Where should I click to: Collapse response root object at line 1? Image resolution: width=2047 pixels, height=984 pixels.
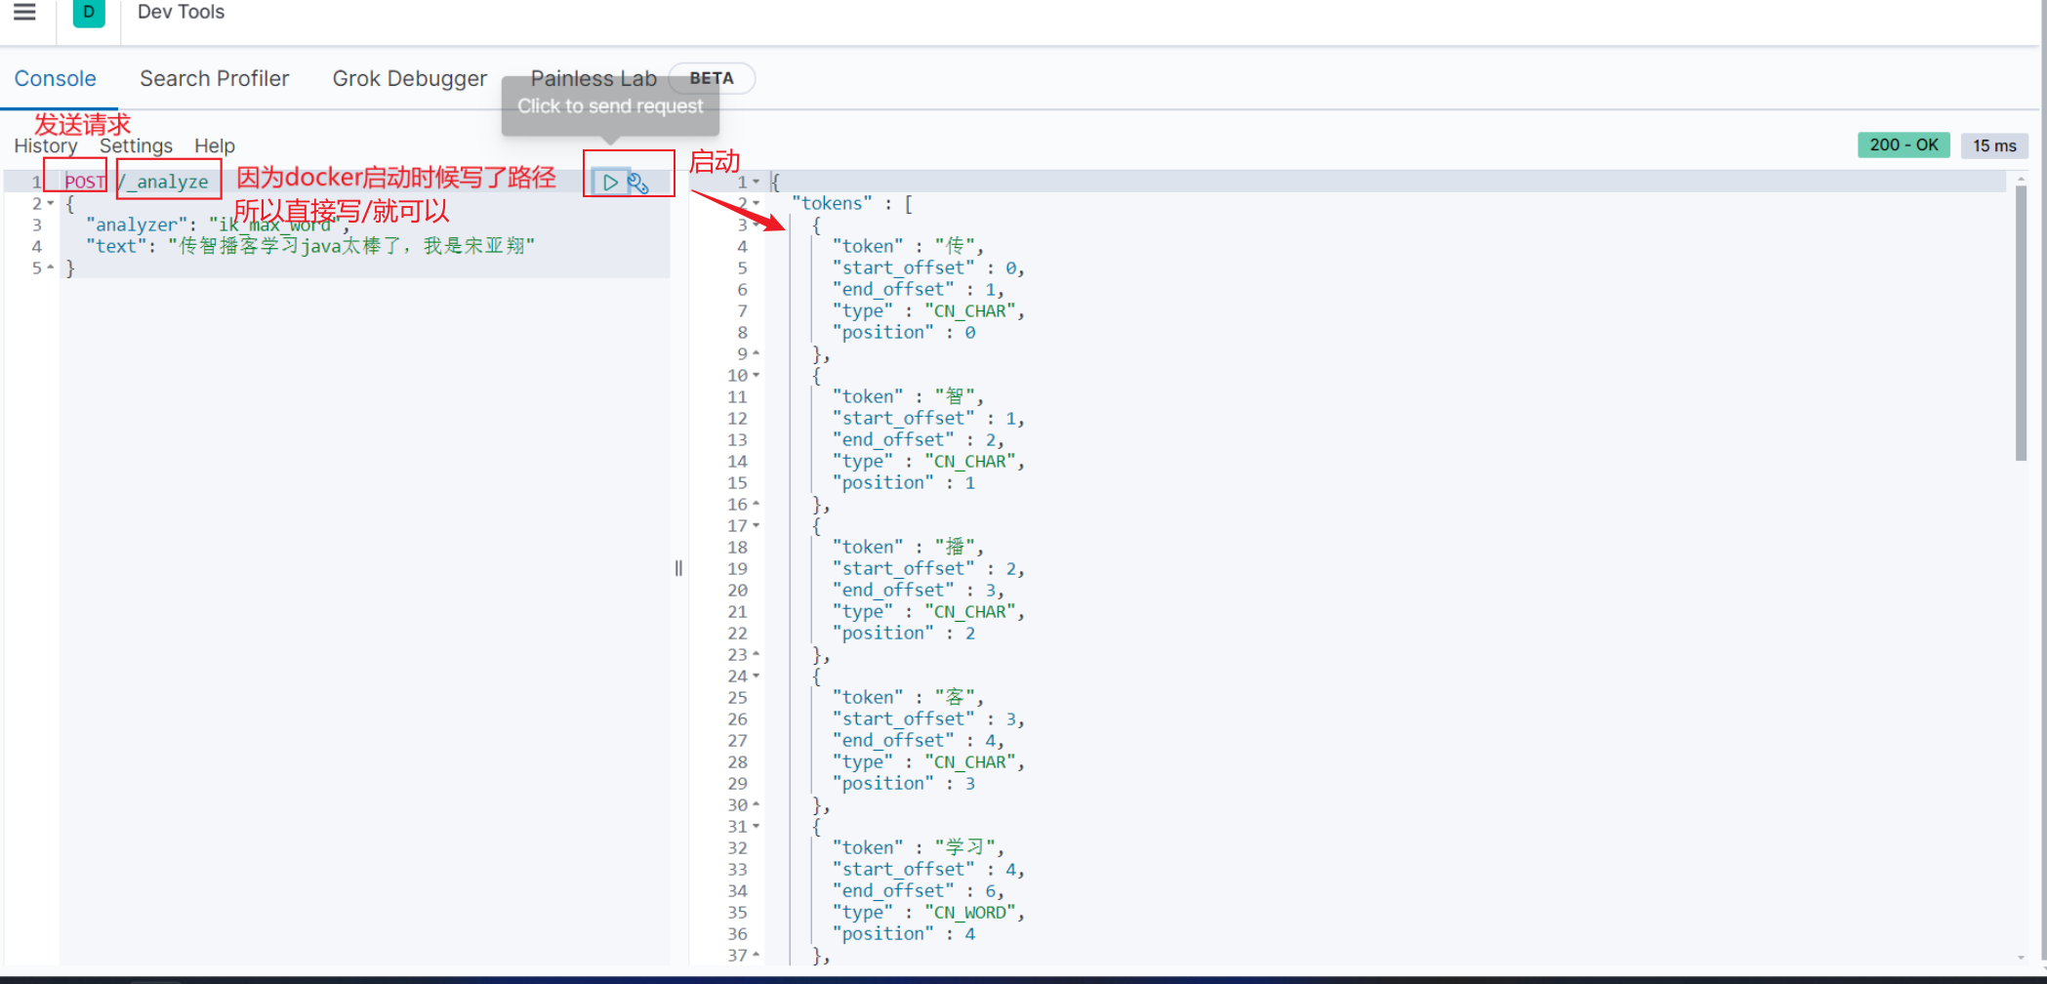coord(756,183)
